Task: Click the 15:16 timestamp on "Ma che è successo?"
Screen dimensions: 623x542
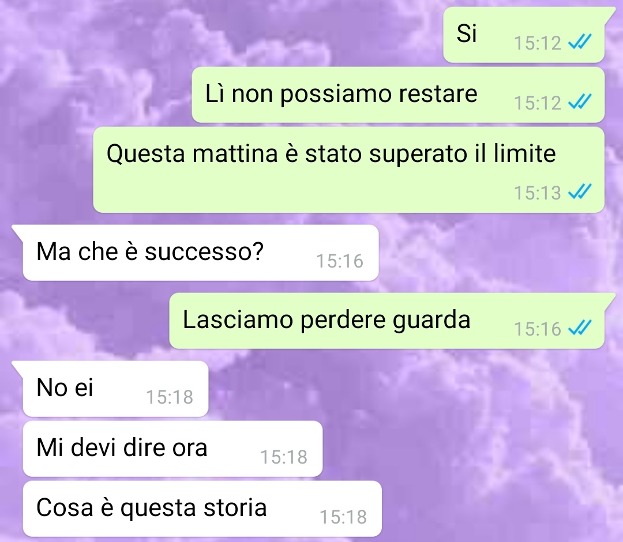Action: tap(340, 261)
